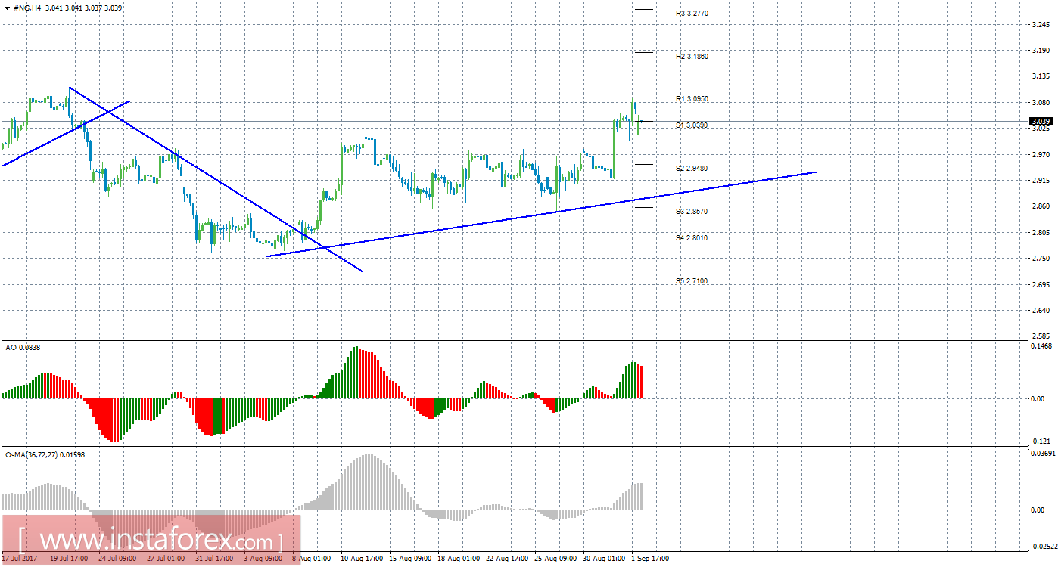Open the chart menu triangle beside #NG,H4

point(7,8)
